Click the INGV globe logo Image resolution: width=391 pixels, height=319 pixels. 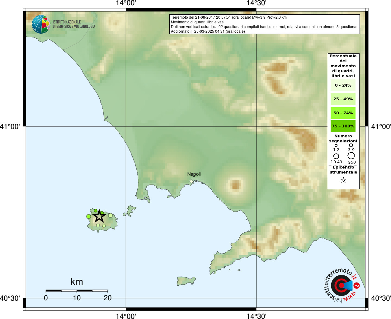[x=41, y=24]
